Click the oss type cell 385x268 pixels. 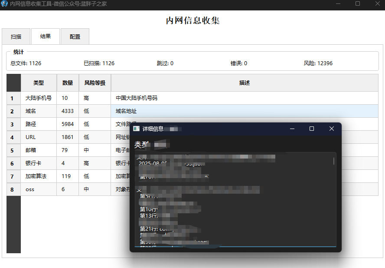(39, 189)
